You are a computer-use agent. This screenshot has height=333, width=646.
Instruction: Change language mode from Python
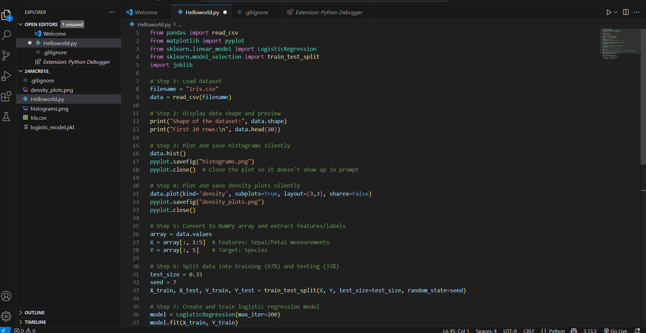click(557, 331)
